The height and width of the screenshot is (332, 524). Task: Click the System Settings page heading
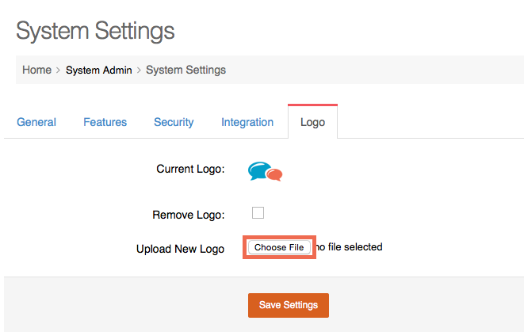point(95,31)
